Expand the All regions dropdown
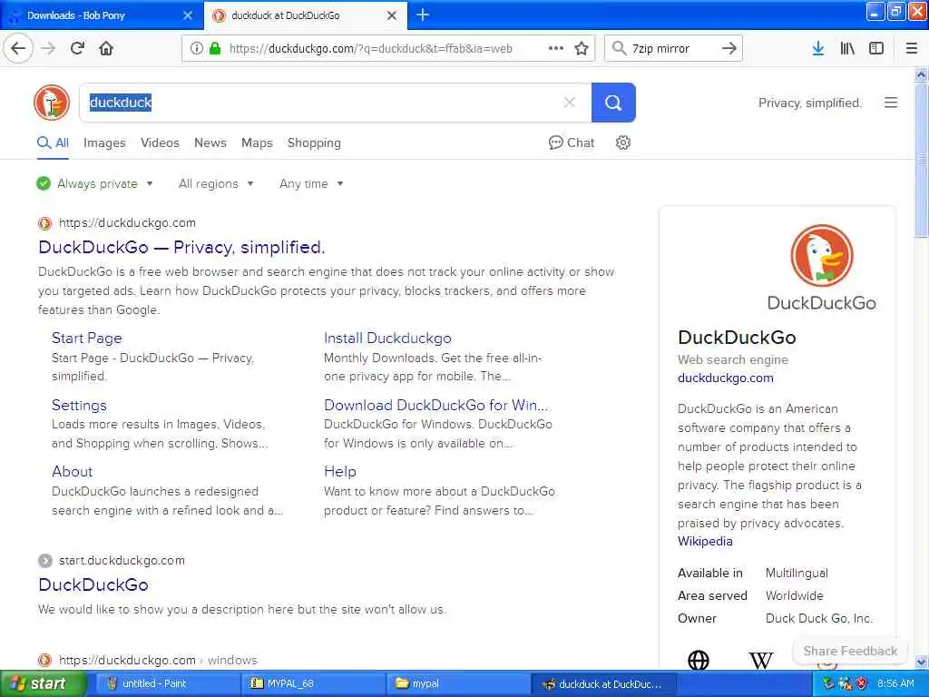Screen dimensions: 929x697 point(216,183)
